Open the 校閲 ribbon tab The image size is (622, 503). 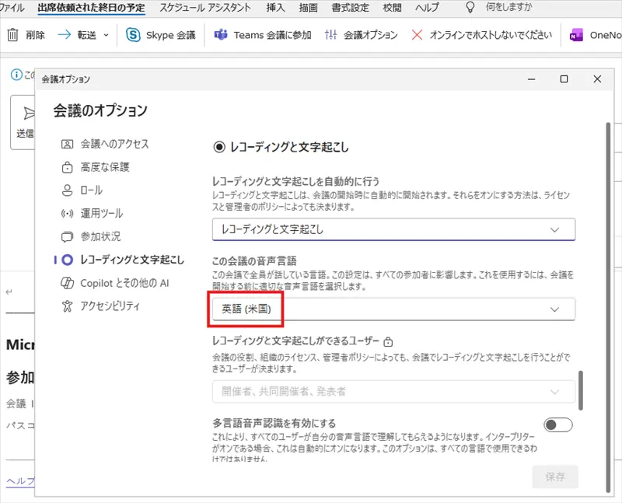pyautogui.click(x=393, y=8)
